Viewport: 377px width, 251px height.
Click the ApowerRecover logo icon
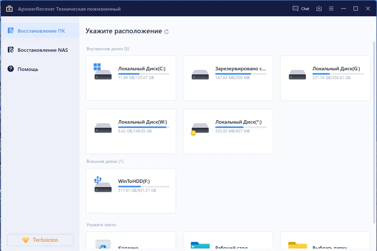tap(9, 9)
